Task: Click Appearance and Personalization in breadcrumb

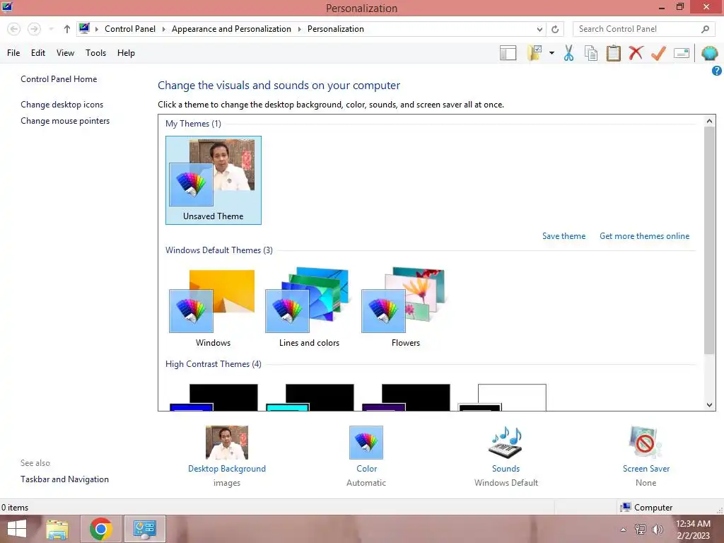Action: point(231,29)
